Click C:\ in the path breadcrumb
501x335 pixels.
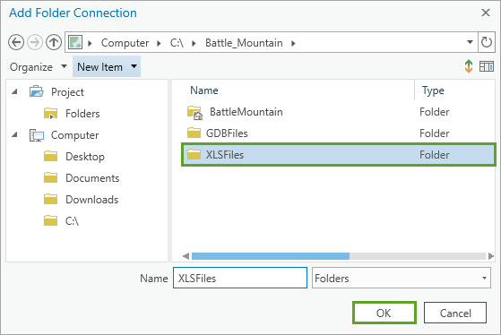click(177, 43)
